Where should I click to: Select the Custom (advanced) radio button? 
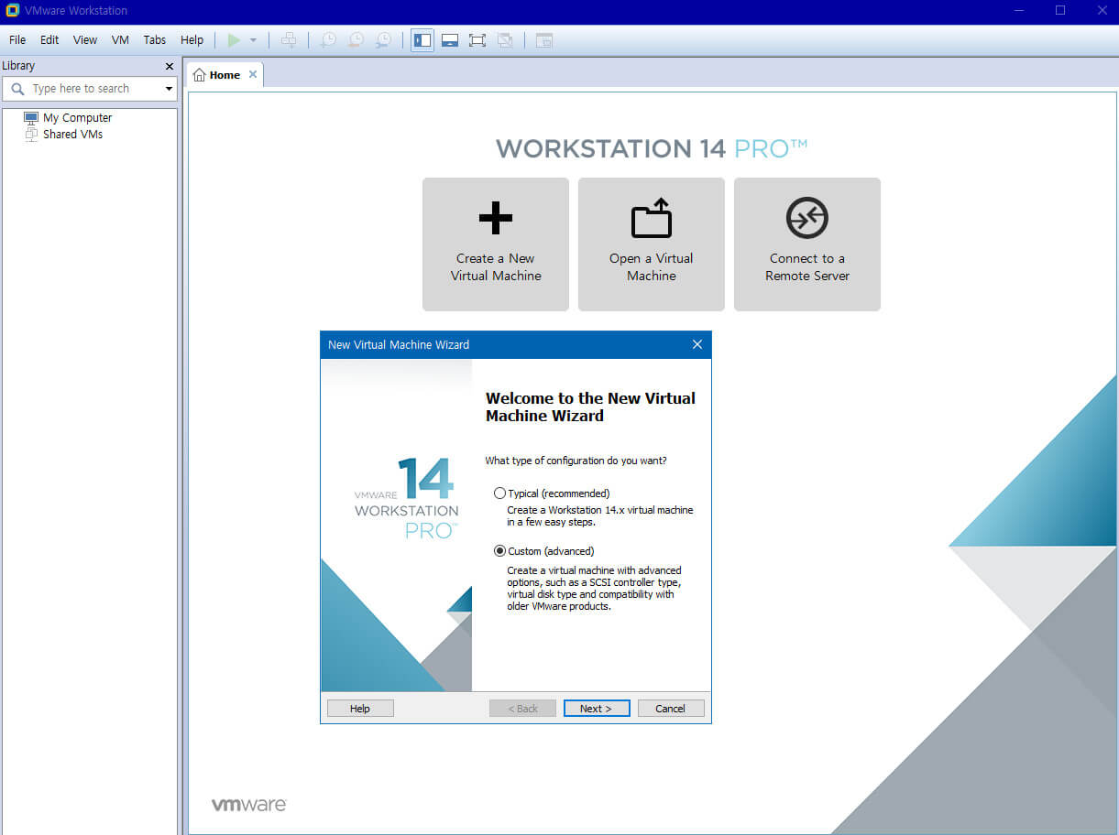click(499, 551)
